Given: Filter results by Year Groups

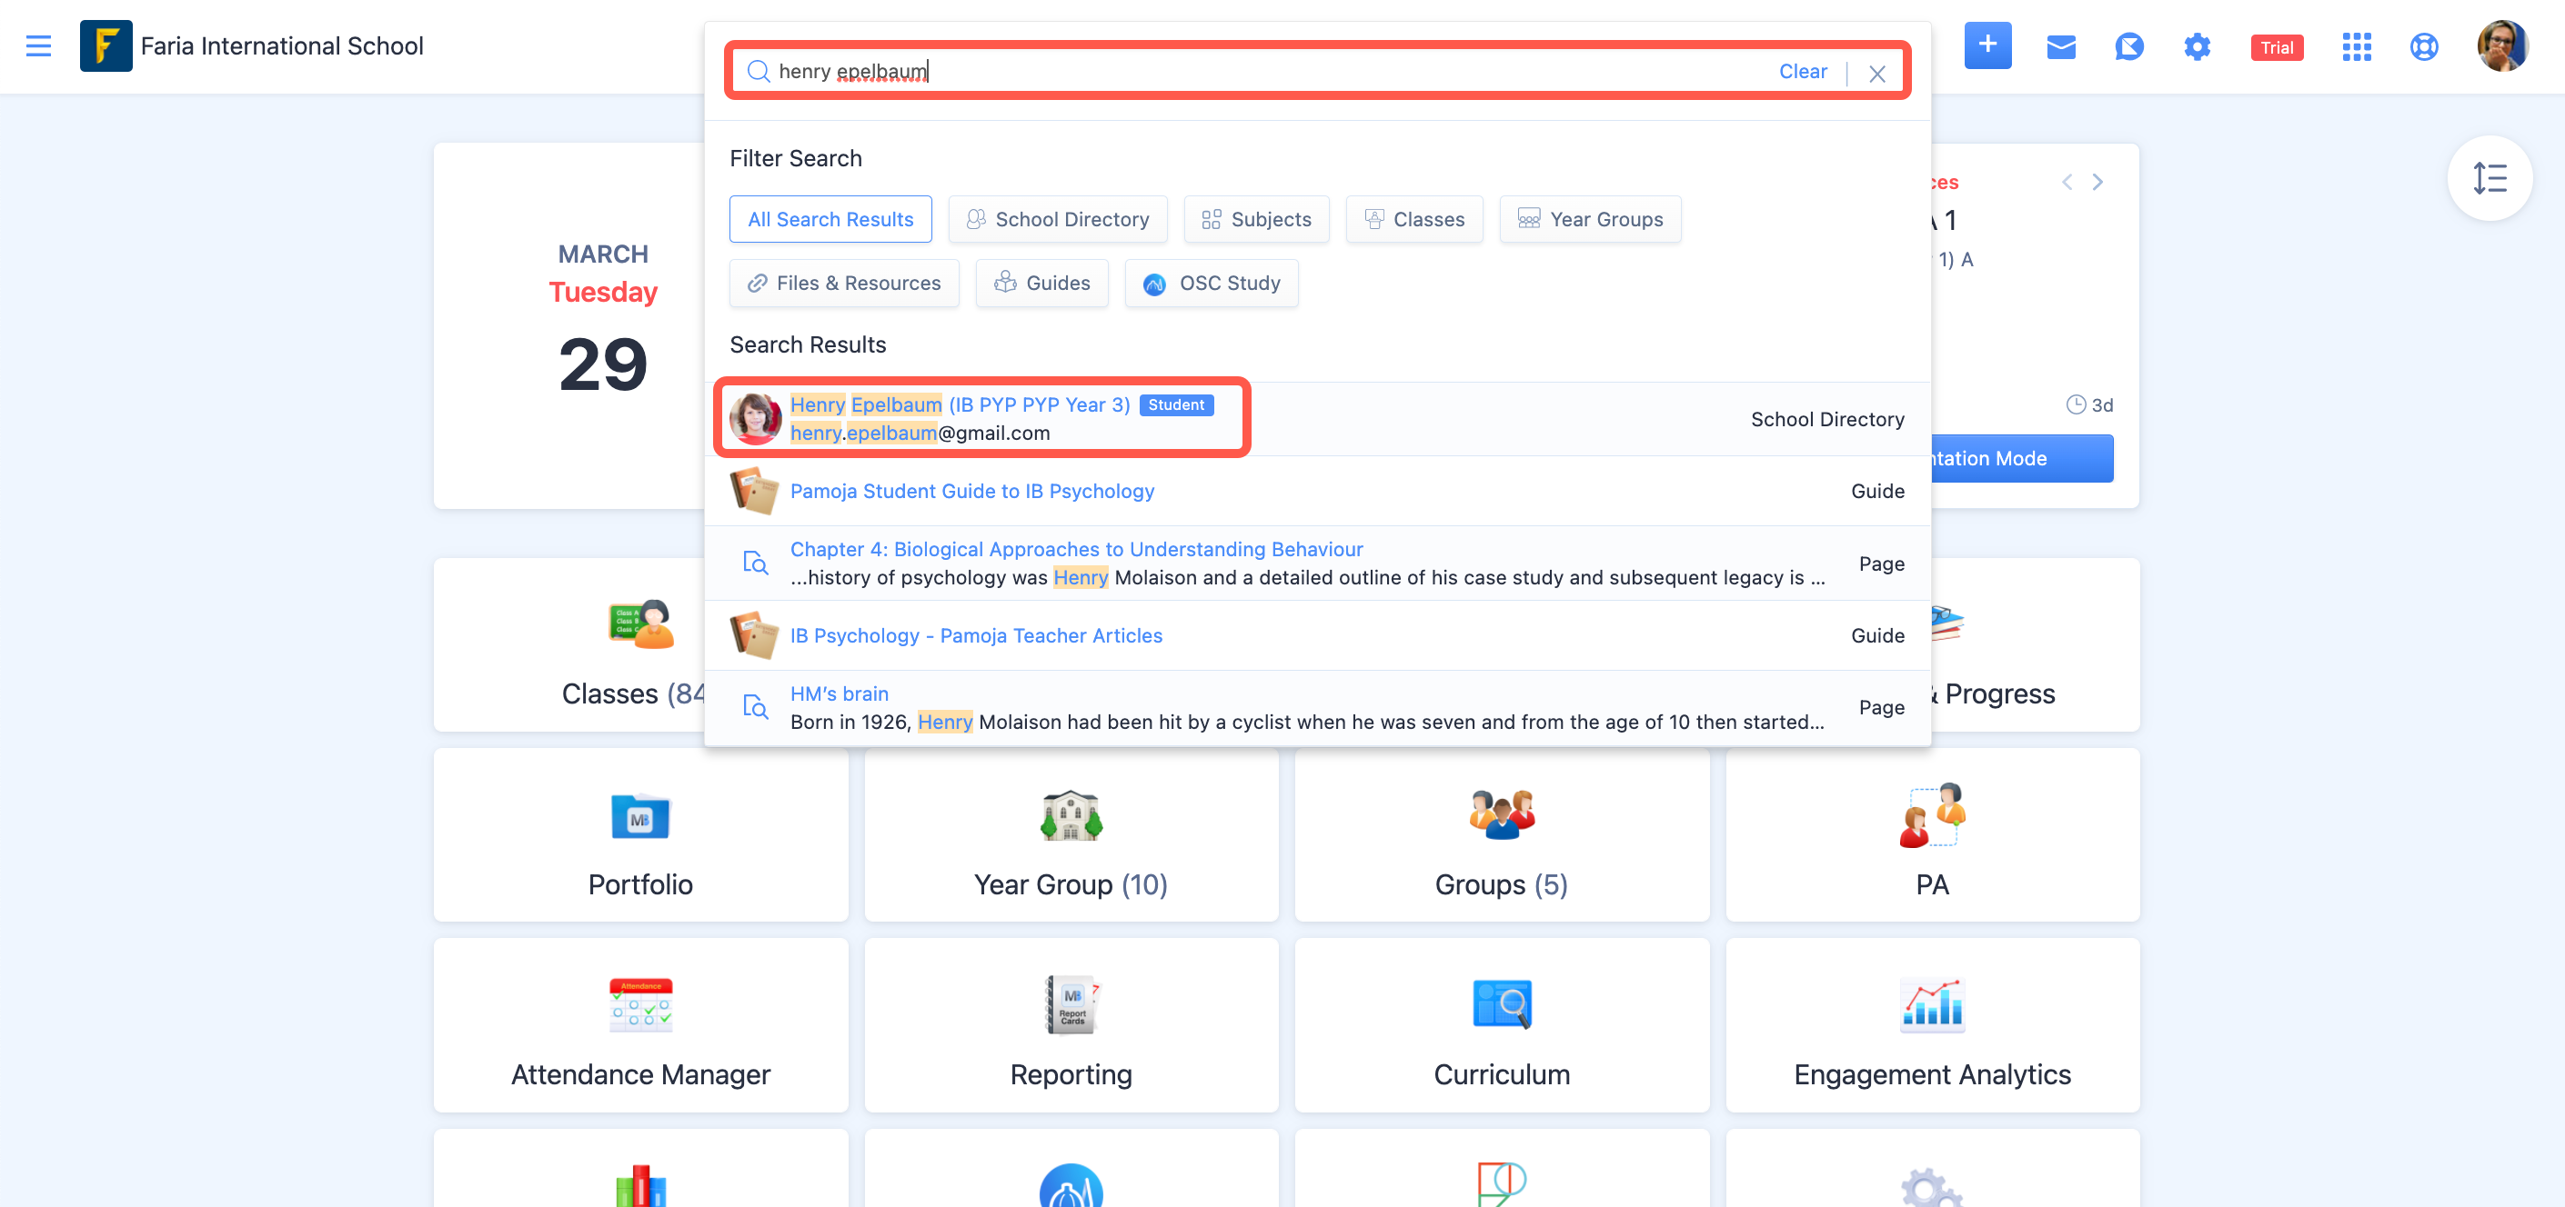Looking at the screenshot, I should click(1590, 219).
